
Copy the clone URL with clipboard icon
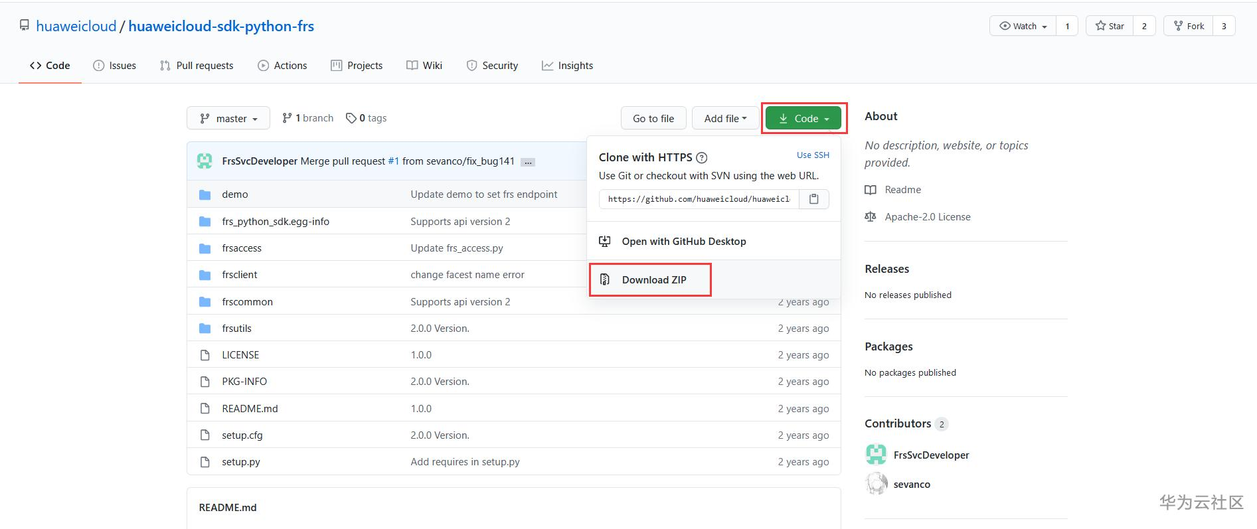(x=813, y=199)
